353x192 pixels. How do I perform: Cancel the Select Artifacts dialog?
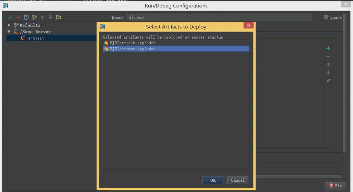point(238,180)
